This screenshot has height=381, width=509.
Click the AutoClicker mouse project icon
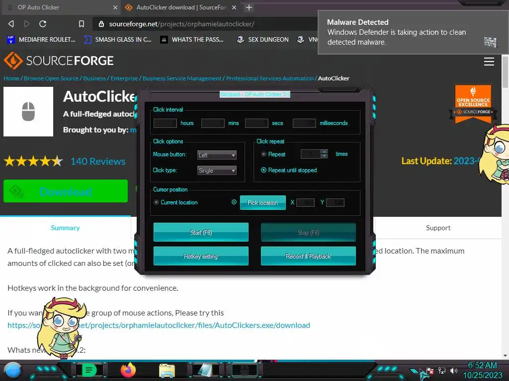[28, 112]
